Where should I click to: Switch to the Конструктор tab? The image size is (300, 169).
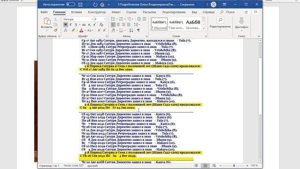pos(97,12)
